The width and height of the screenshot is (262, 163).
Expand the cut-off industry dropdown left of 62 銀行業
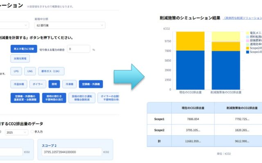point(14,25)
